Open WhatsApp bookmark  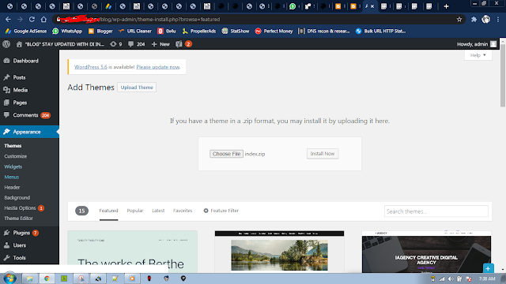click(x=67, y=31)
